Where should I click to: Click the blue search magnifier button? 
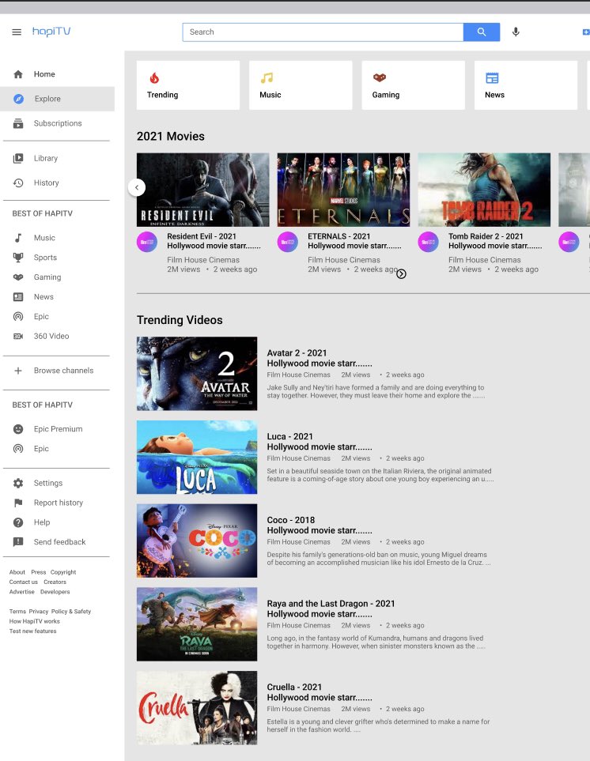tap(481, 32)
